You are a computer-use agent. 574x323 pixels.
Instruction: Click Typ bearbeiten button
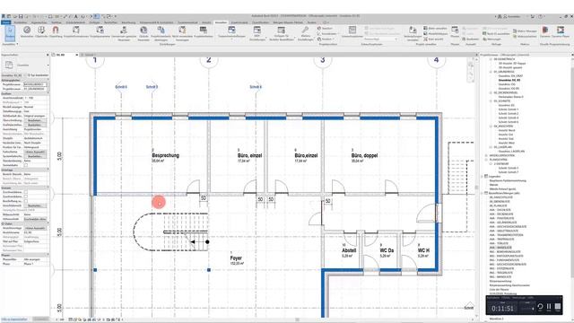pos(38,75)
